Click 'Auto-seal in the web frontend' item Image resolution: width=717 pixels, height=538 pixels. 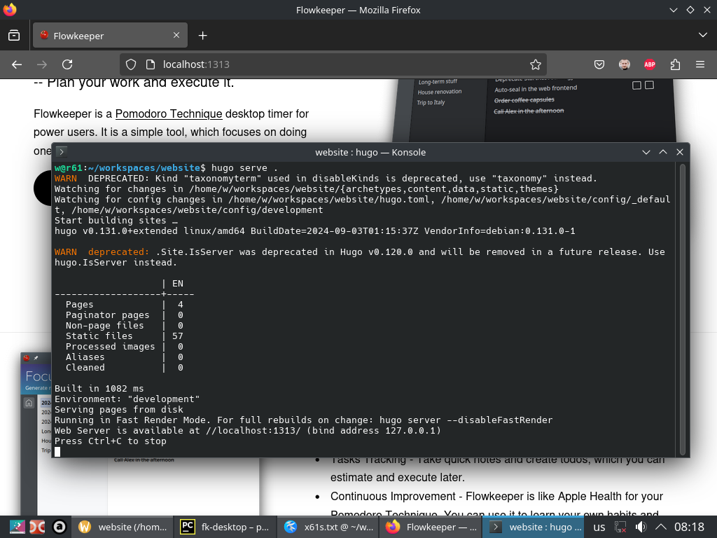click(x=536, y=89)
